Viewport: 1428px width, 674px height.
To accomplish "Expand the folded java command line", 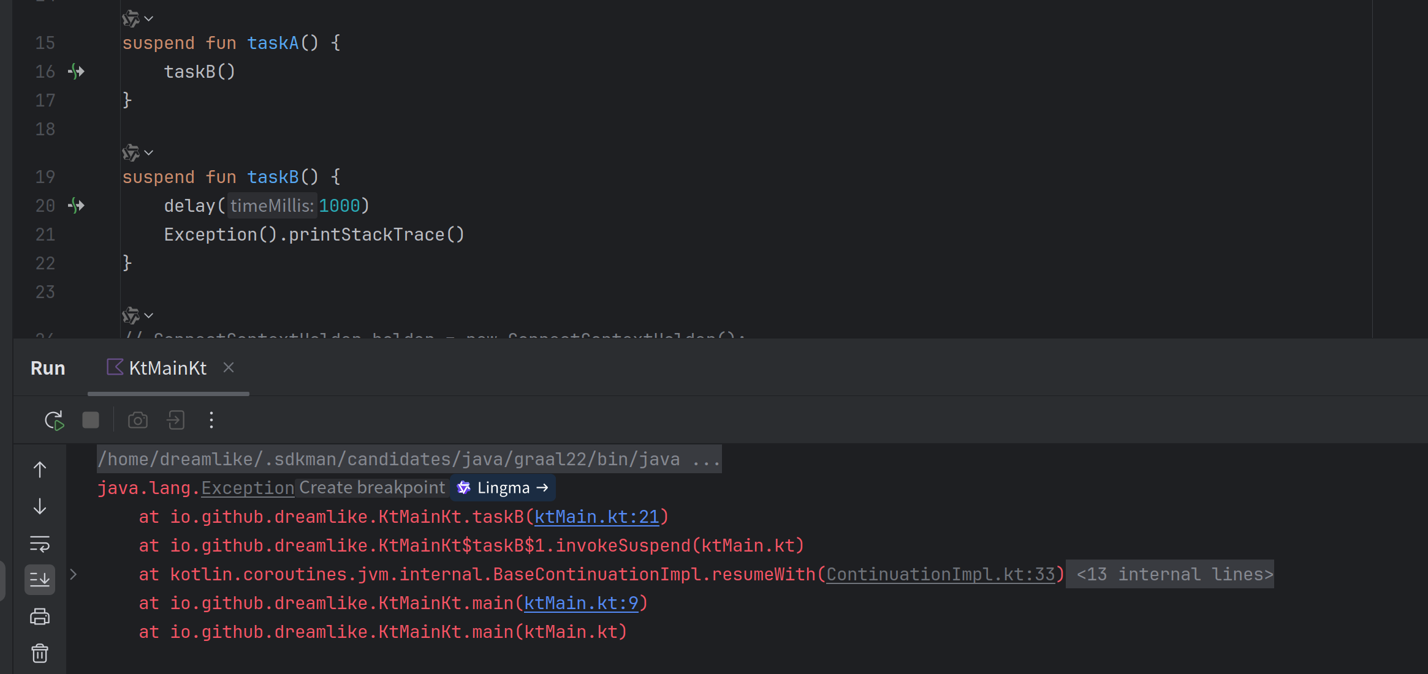I will click(409, 459).
